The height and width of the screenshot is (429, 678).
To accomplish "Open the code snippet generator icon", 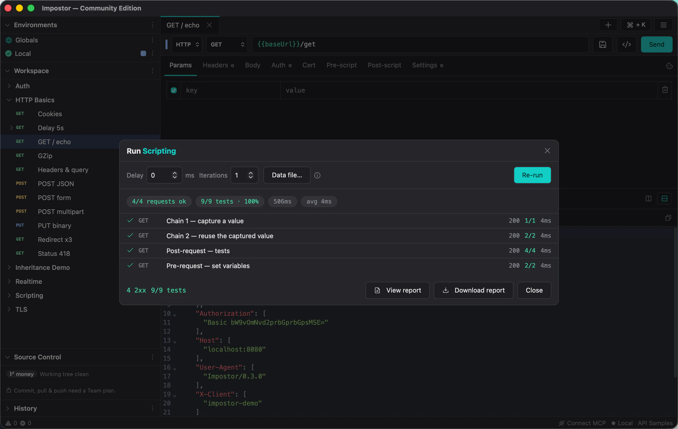I will coord(627,45).
